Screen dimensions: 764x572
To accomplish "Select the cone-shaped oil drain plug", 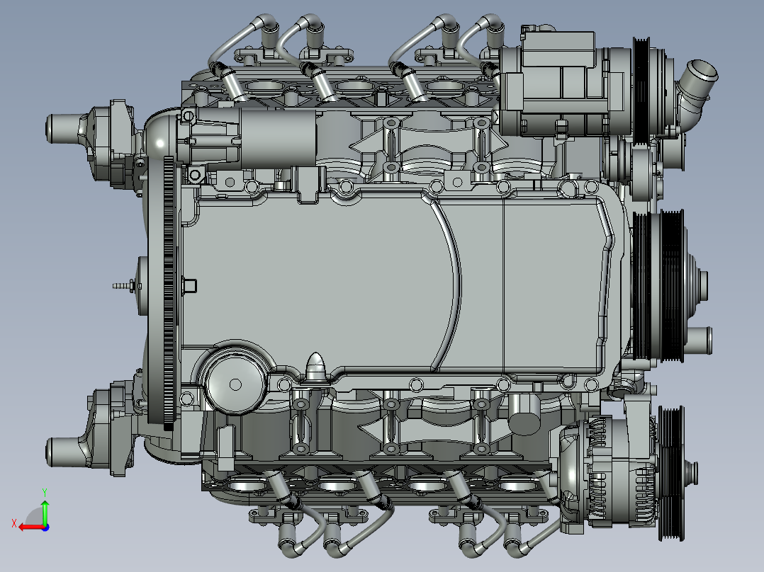I will [316, 367].
